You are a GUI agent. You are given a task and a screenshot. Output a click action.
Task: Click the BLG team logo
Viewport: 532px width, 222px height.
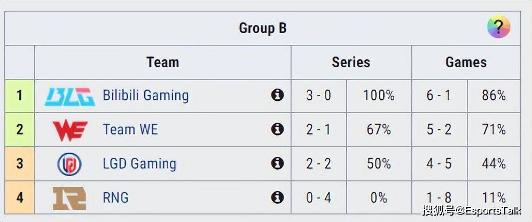click(70, 97)
